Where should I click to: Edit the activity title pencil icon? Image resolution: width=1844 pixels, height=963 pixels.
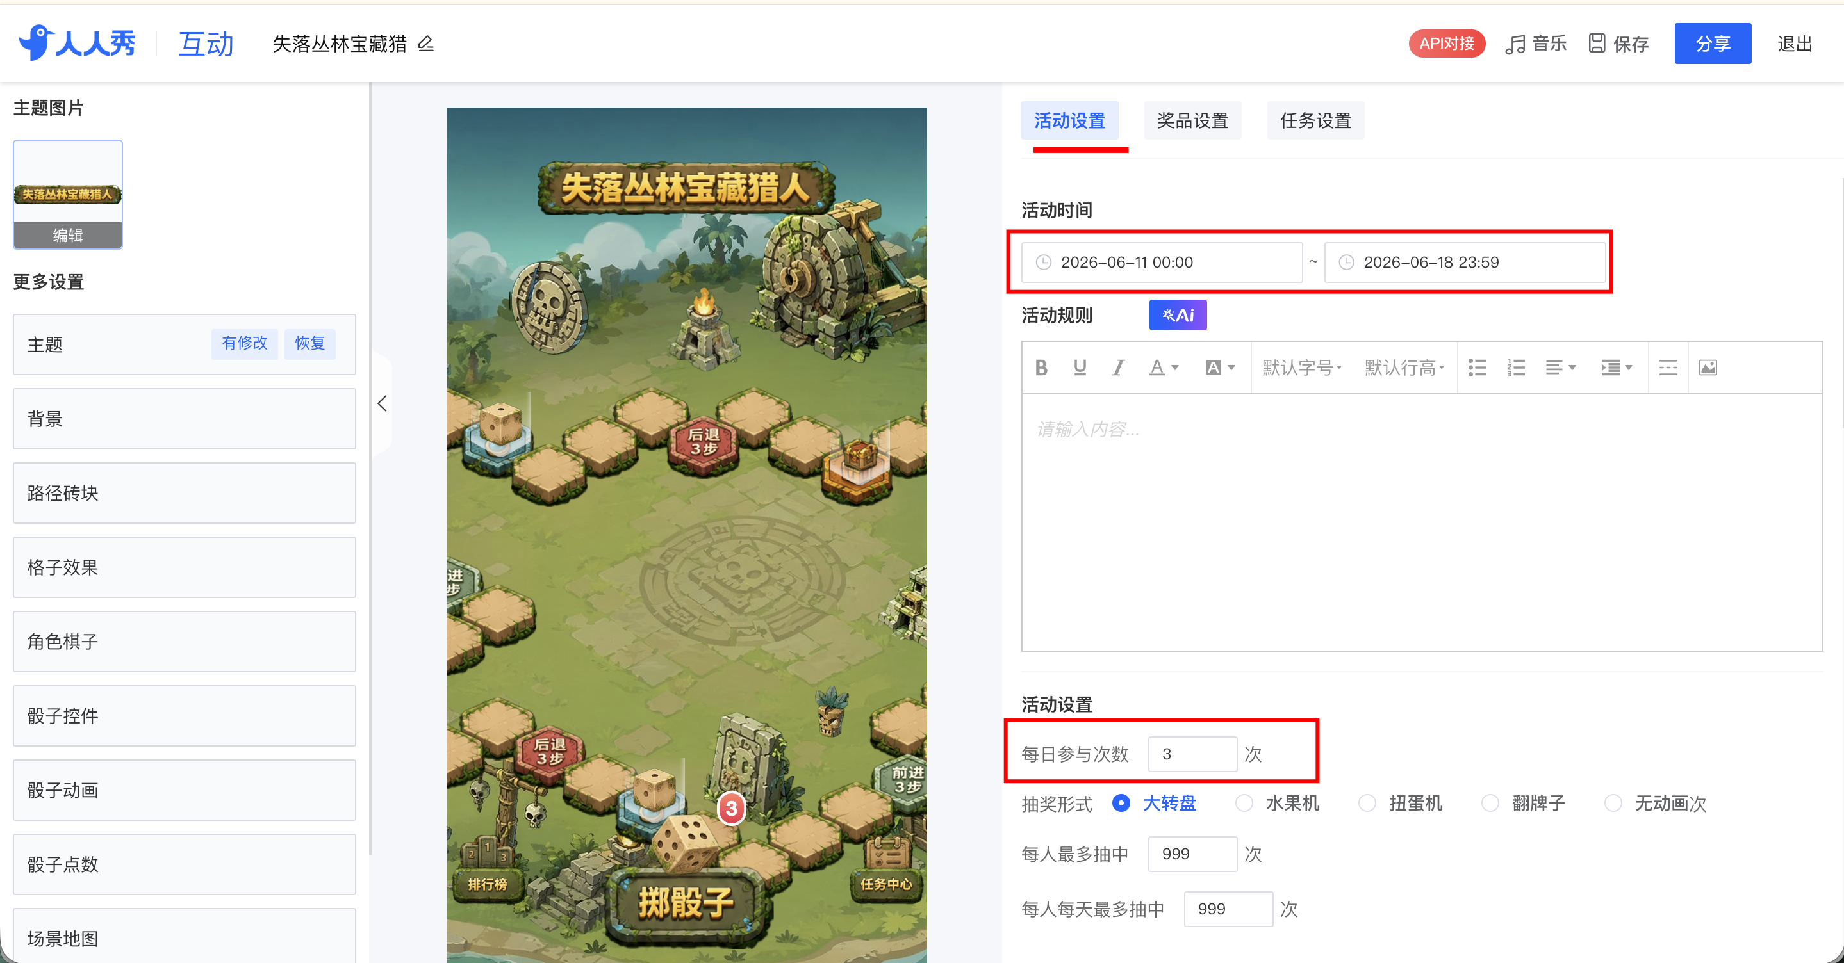pyautogui.click(x=426, y=44)
